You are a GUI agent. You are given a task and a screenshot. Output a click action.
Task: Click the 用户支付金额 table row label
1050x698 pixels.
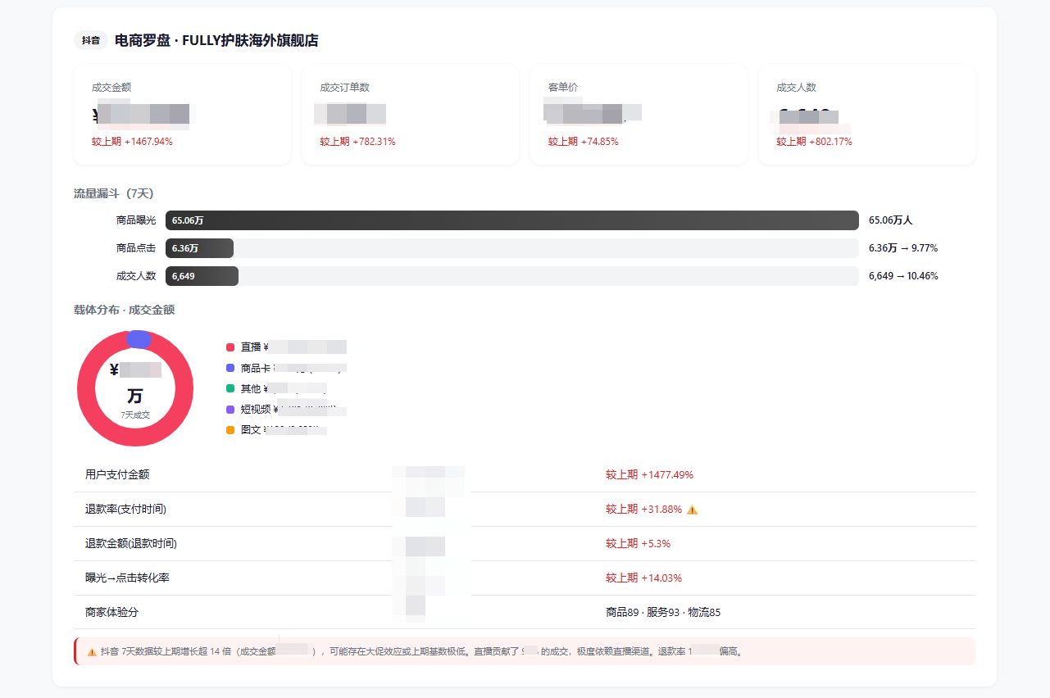117,475
